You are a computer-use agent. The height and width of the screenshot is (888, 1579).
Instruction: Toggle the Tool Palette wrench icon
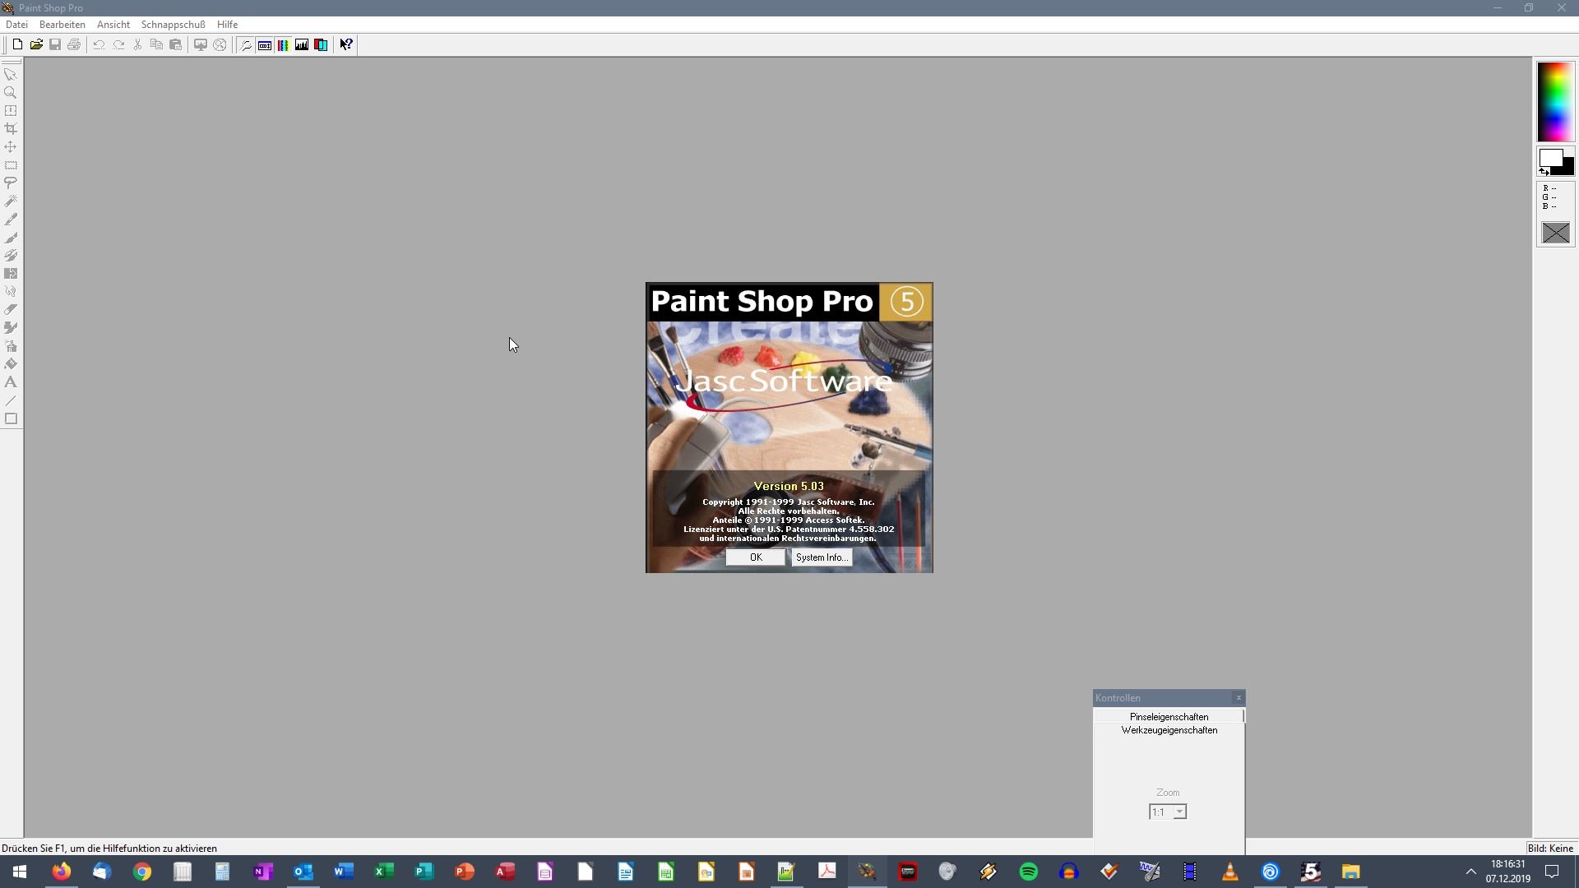[x=245, y=44]
